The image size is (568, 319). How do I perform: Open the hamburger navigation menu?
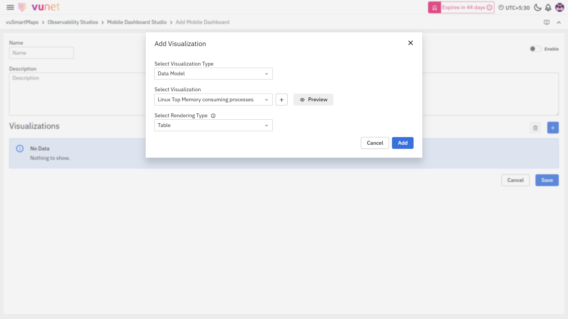pyautogui.click(x=10, y=7)
